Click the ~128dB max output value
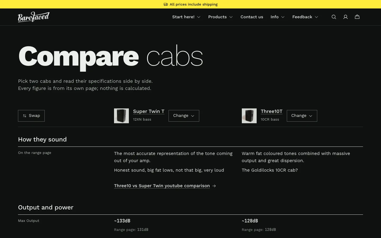Viewport: 381px width, 238px height. pyautogui.click(x=250, y=221)
